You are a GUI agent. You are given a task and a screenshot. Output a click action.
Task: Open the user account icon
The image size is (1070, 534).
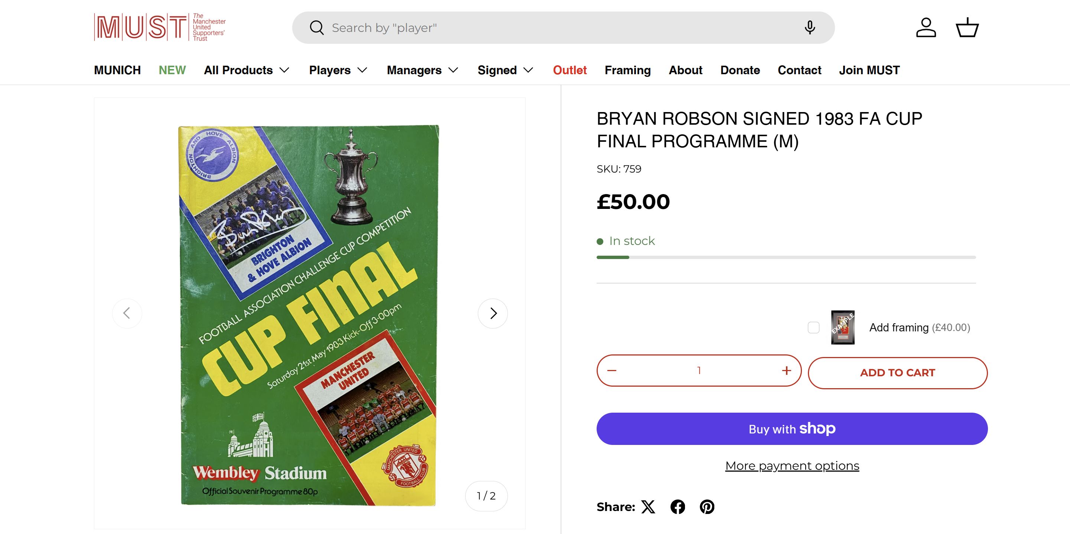point(926,28)
